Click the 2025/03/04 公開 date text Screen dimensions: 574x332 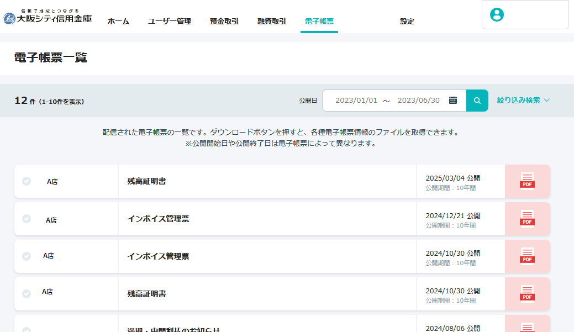coord(453,178)
